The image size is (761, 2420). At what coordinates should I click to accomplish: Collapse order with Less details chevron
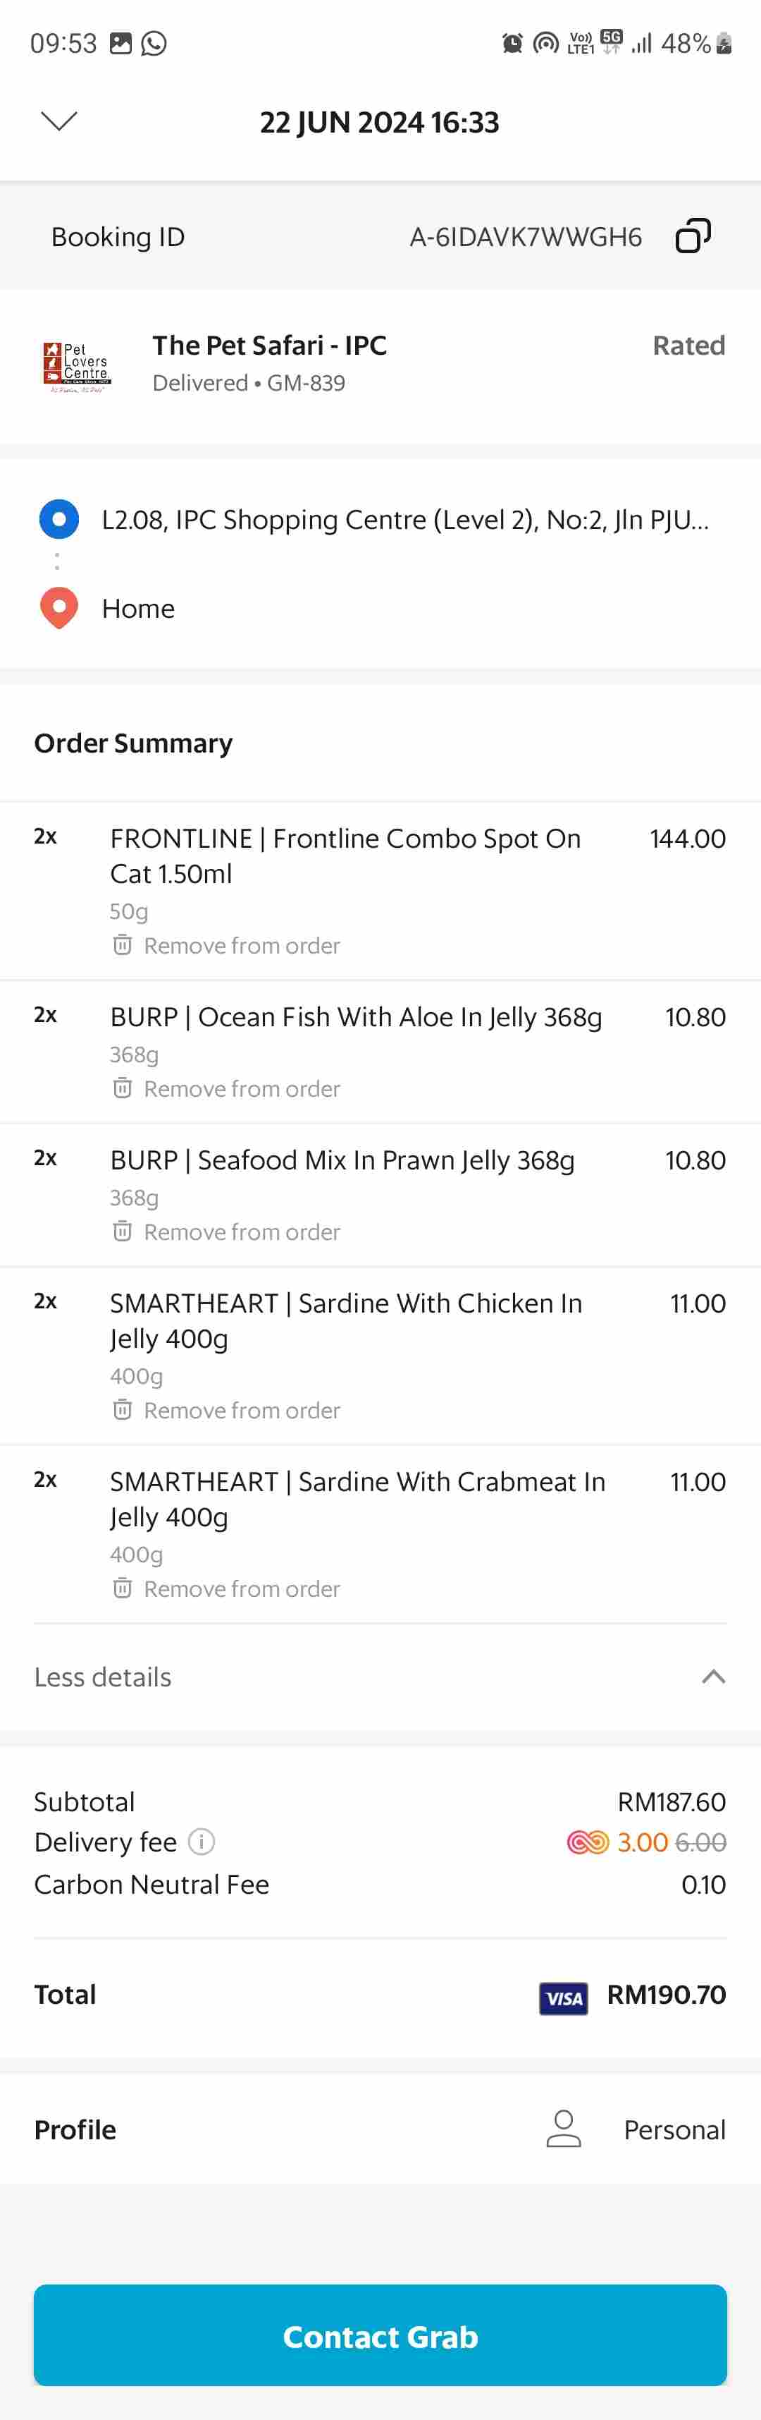pyautogui.click(x=713, y=1677)
